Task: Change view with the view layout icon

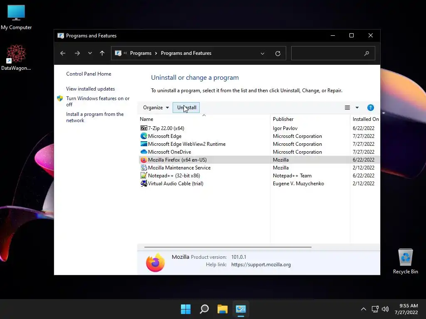Action: point(347,108)
